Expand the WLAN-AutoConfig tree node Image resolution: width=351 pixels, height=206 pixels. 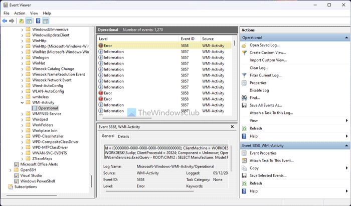click(x=22, y=91)
